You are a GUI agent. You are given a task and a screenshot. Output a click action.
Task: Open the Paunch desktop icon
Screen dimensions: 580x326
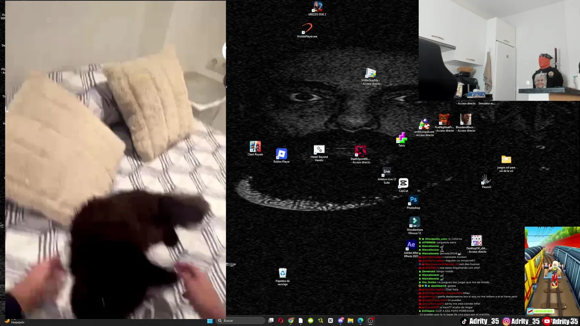coord(486,182)
